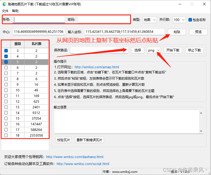This screenshot has height=175, width=211.
Task: Click tile count cell 37054
Action: 36,119
